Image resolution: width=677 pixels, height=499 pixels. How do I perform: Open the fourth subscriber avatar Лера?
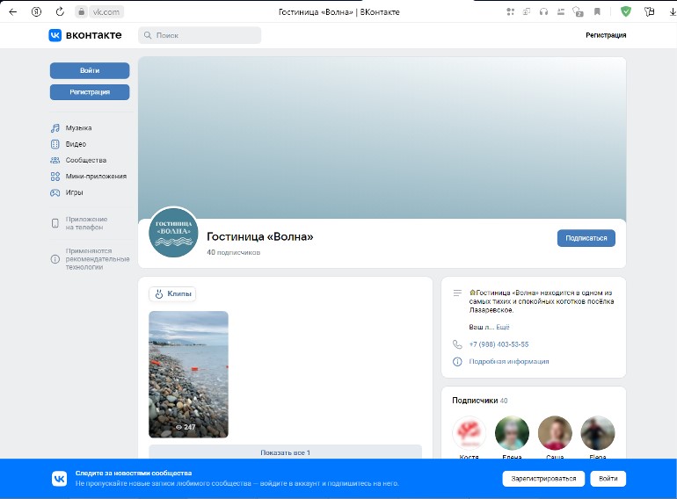(x=598, y=432)
